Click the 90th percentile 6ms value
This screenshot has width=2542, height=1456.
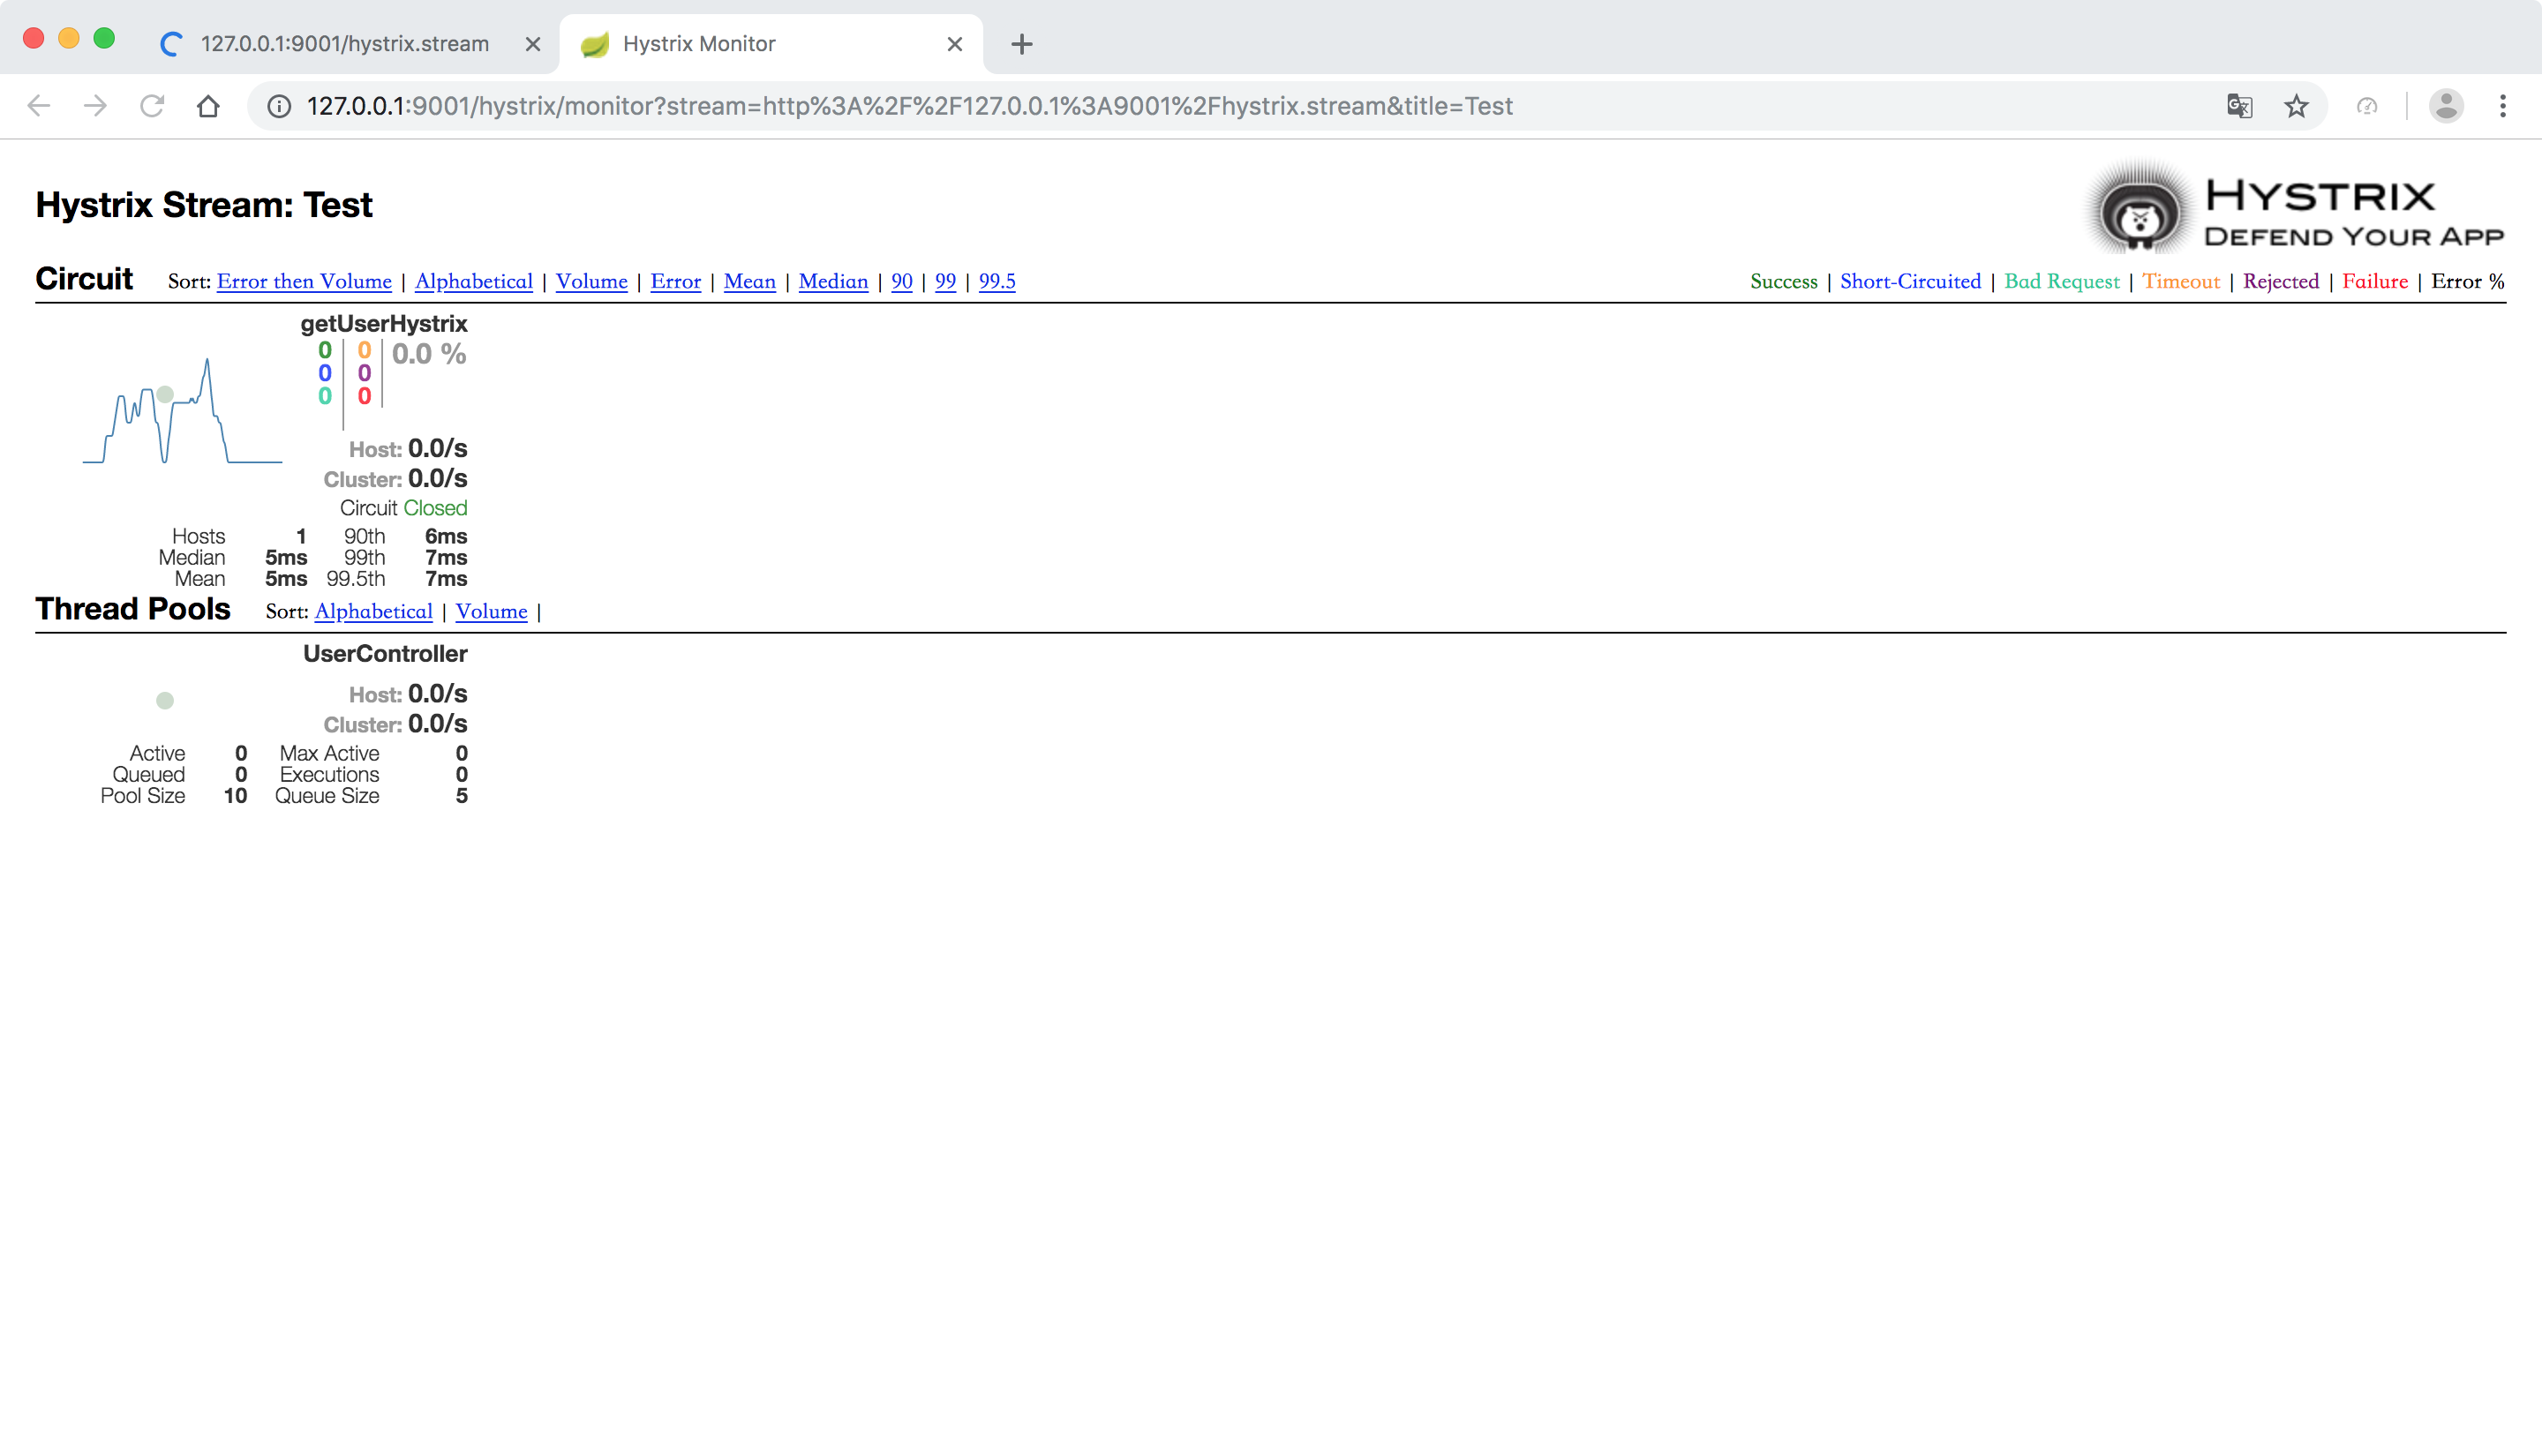(446, 537)
